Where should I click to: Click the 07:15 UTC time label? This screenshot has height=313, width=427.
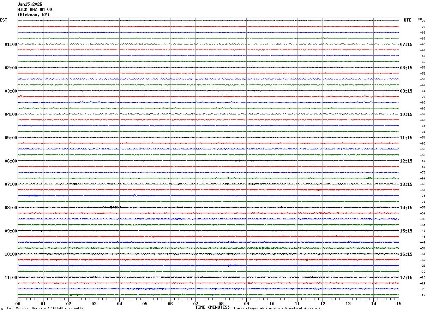tap(406, 45)
